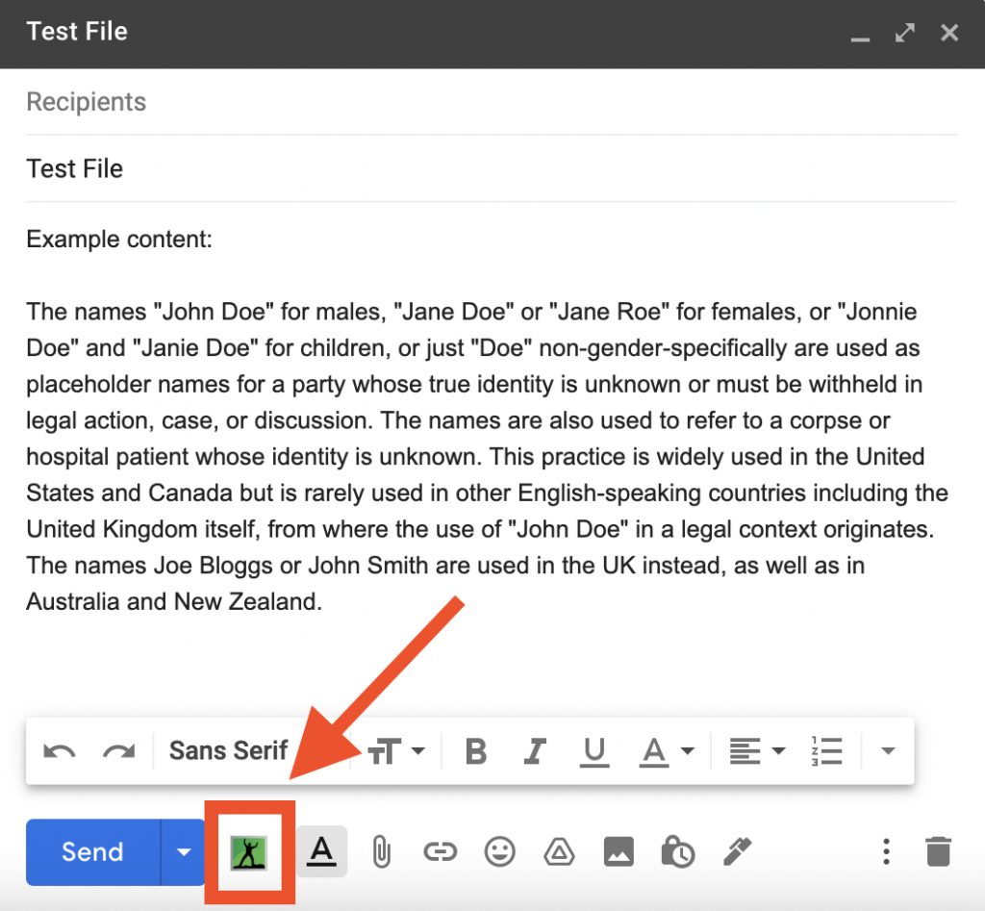985x911 pixels.
Task: Open the text color picker
Action: pos(667,751)
